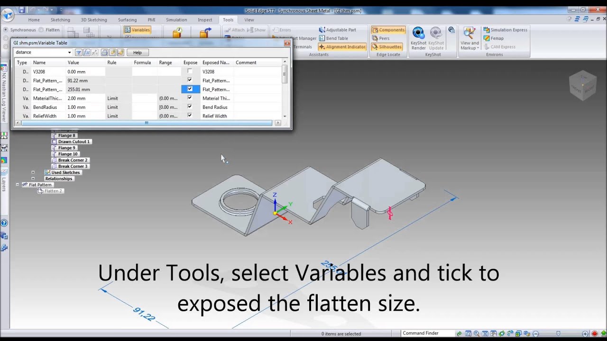Uncheck Expose for ReliefWidth row
Screen dimensions: 607x341
[190, 116]
